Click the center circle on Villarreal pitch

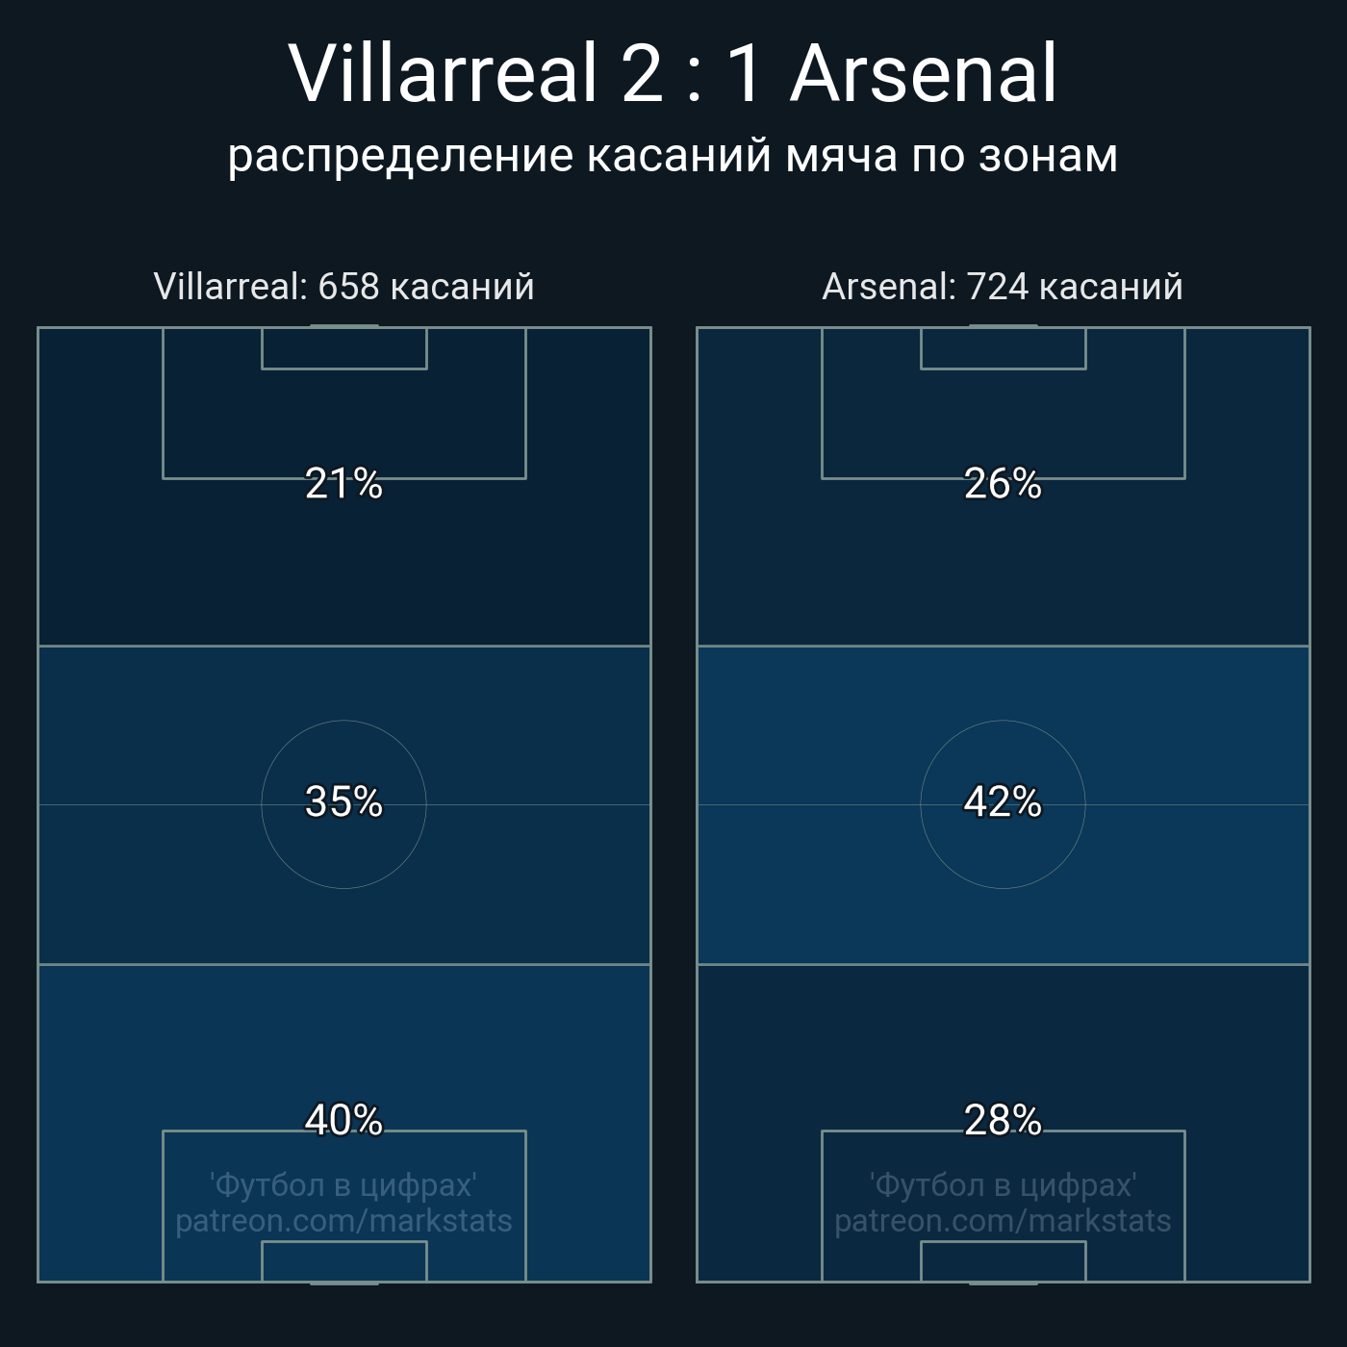point(343,804)
